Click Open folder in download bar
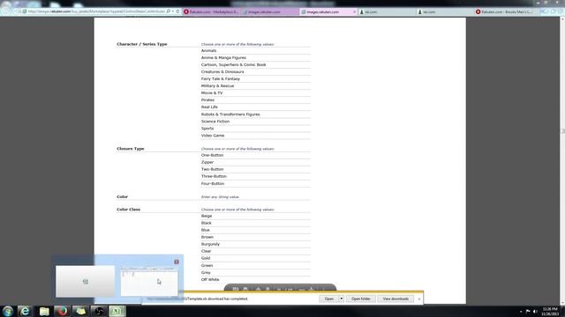The image size is (565, 317). [x=361, y=299]
